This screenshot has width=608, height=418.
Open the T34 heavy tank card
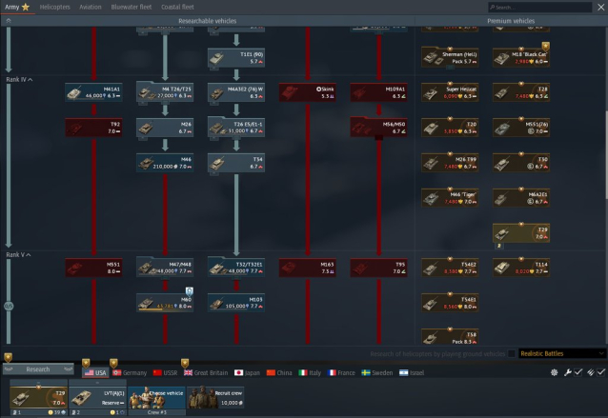[235, 163]
